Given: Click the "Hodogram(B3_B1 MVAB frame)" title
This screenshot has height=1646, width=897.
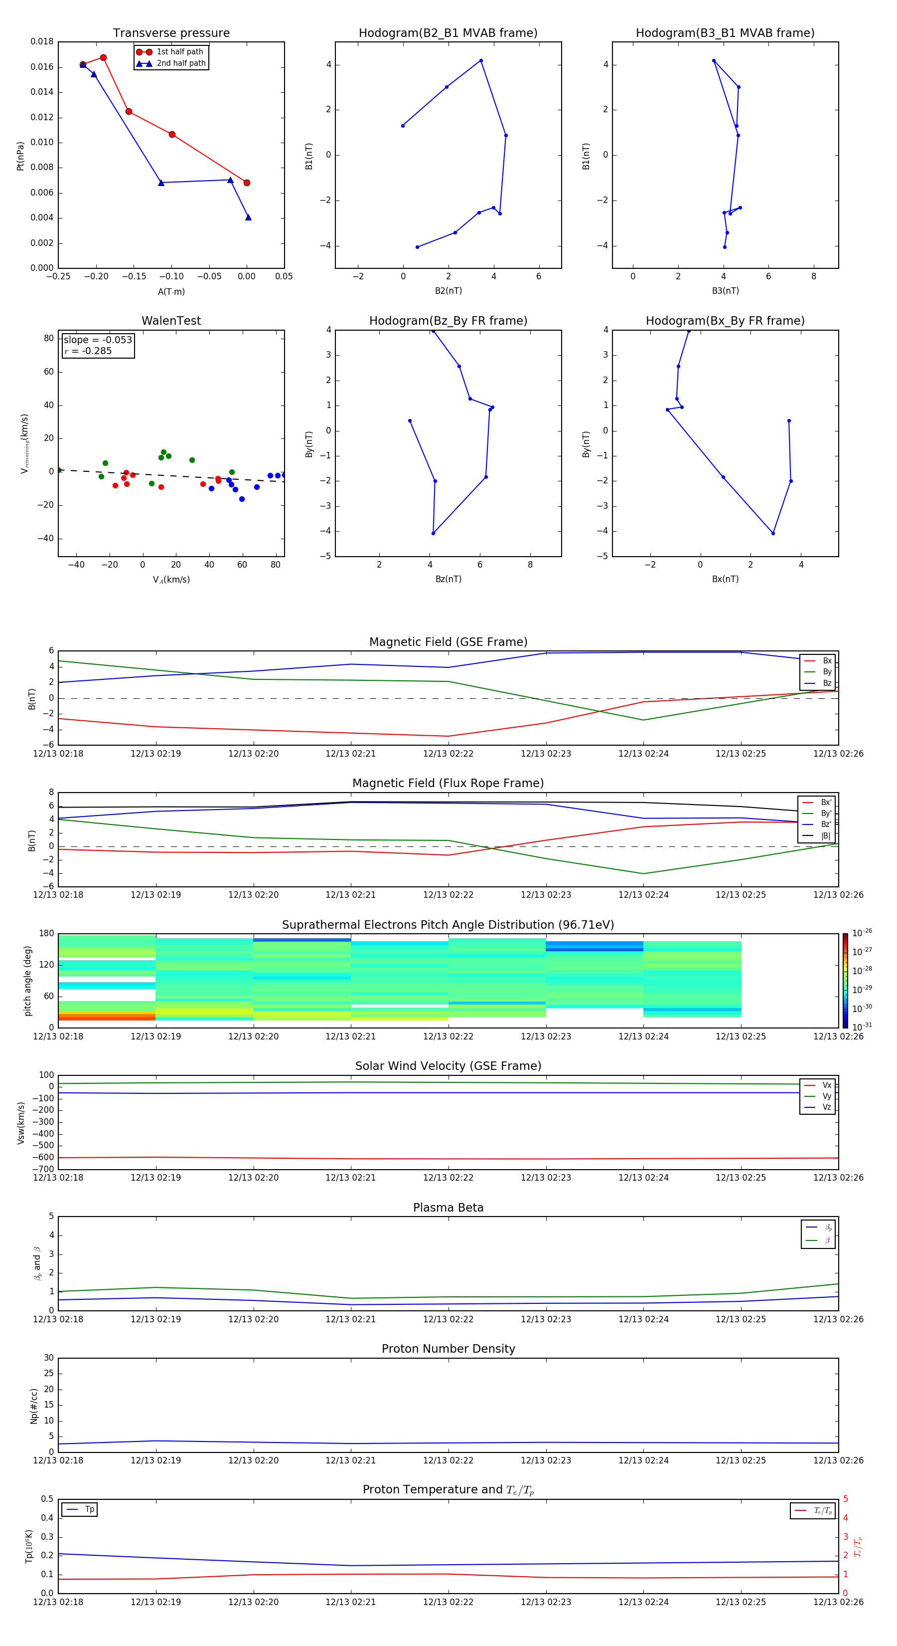Looking at the screenshot, I should (x=725, y=32).
